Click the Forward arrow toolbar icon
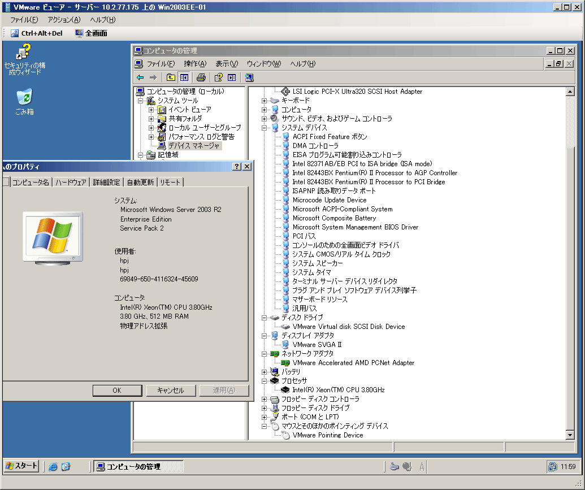 153,77
